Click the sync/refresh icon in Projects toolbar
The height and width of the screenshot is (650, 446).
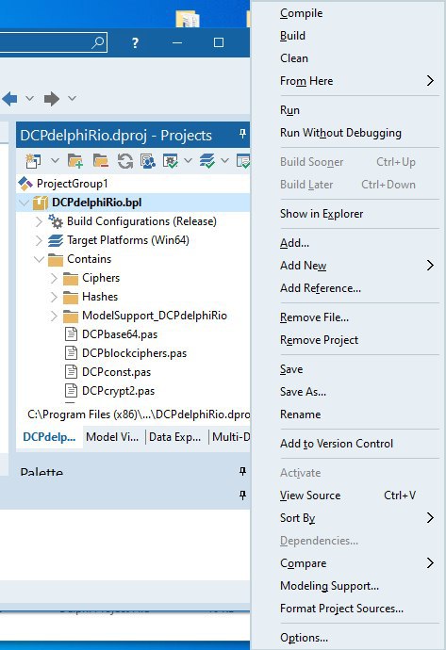[x=124, y=161]
